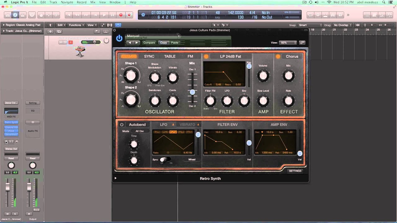Click the Paste button in plugin header
Image resolution: width=397 pixels, height=223 pixels.
[175, 43]
